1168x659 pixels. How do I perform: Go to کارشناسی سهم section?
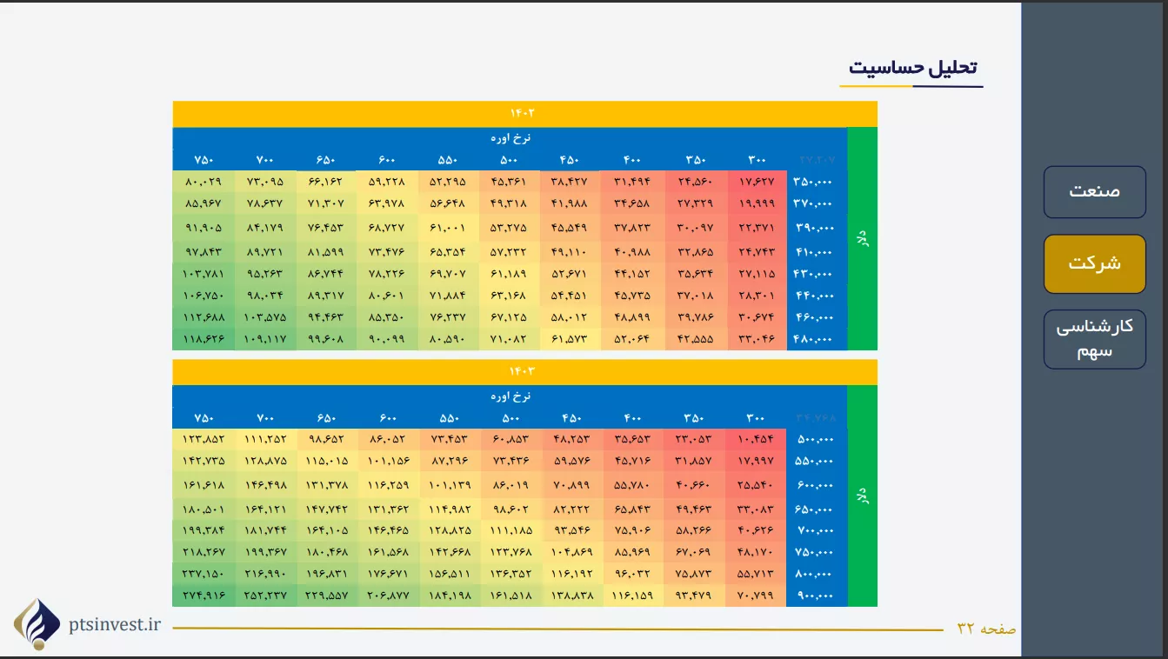tap(1094, 339)
